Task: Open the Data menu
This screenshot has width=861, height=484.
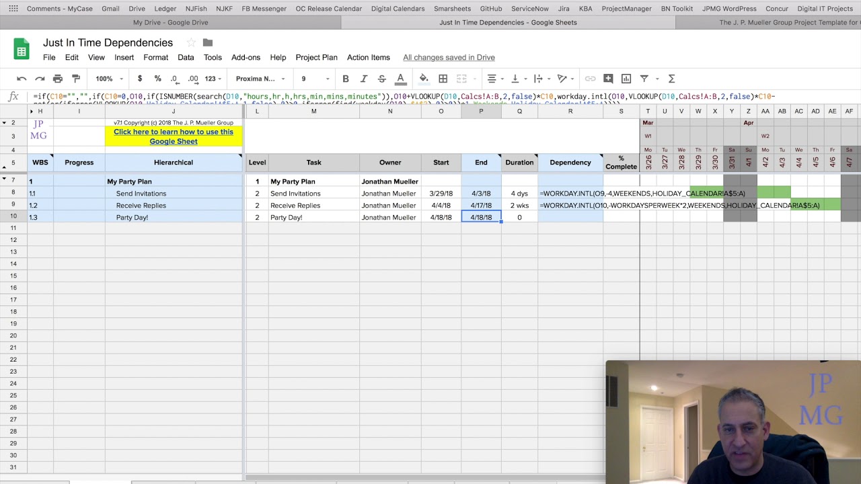Action: (186, 57)
